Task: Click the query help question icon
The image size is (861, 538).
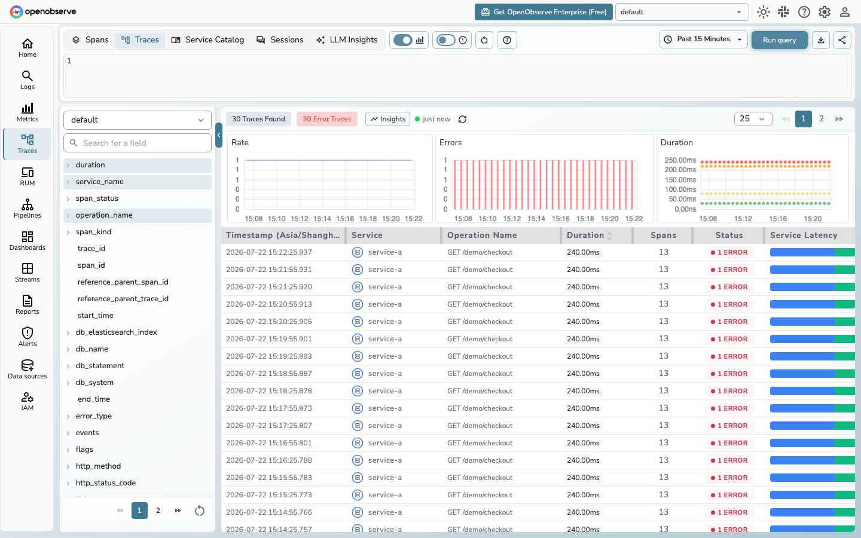Action: coord(507,40)
